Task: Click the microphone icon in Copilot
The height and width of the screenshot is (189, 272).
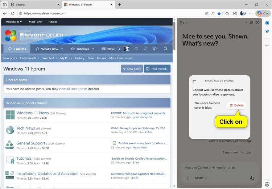Action: [x=252, y=178]
